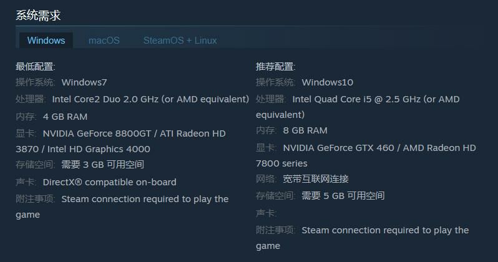The image size is (498, 262).
Task: Open the SteamOS + Linux tab
Action: [180, 41]
